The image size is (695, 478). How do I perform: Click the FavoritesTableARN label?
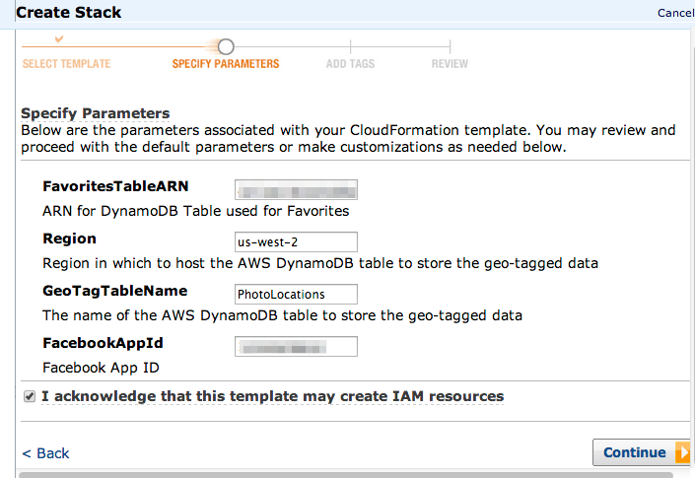(115, 186)
